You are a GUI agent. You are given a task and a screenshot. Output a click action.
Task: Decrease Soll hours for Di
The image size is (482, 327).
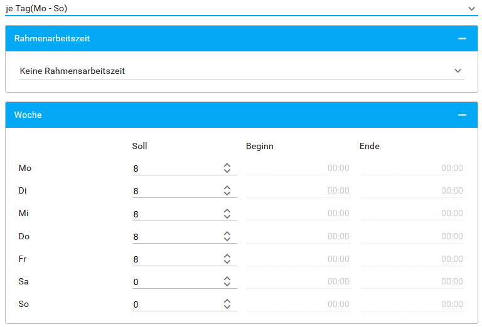click(227, 194)
